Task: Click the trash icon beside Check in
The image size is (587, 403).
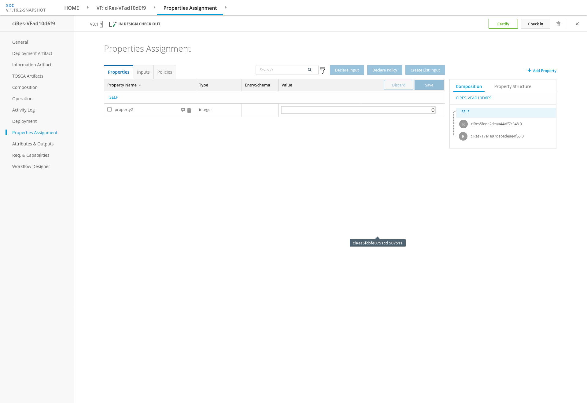Action: tap(558, 24)
